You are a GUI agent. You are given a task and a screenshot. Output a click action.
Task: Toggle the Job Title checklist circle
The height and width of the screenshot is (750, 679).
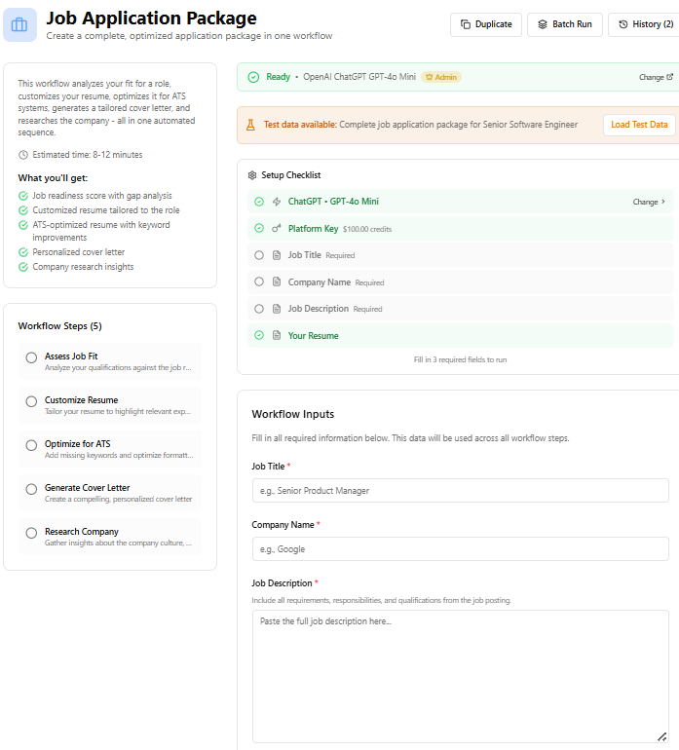[259, 255]
